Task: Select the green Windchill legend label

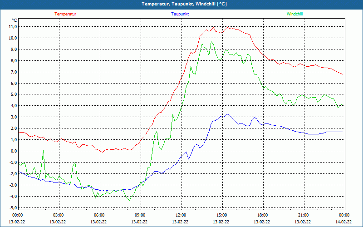Action: click(x=295, y=14)
